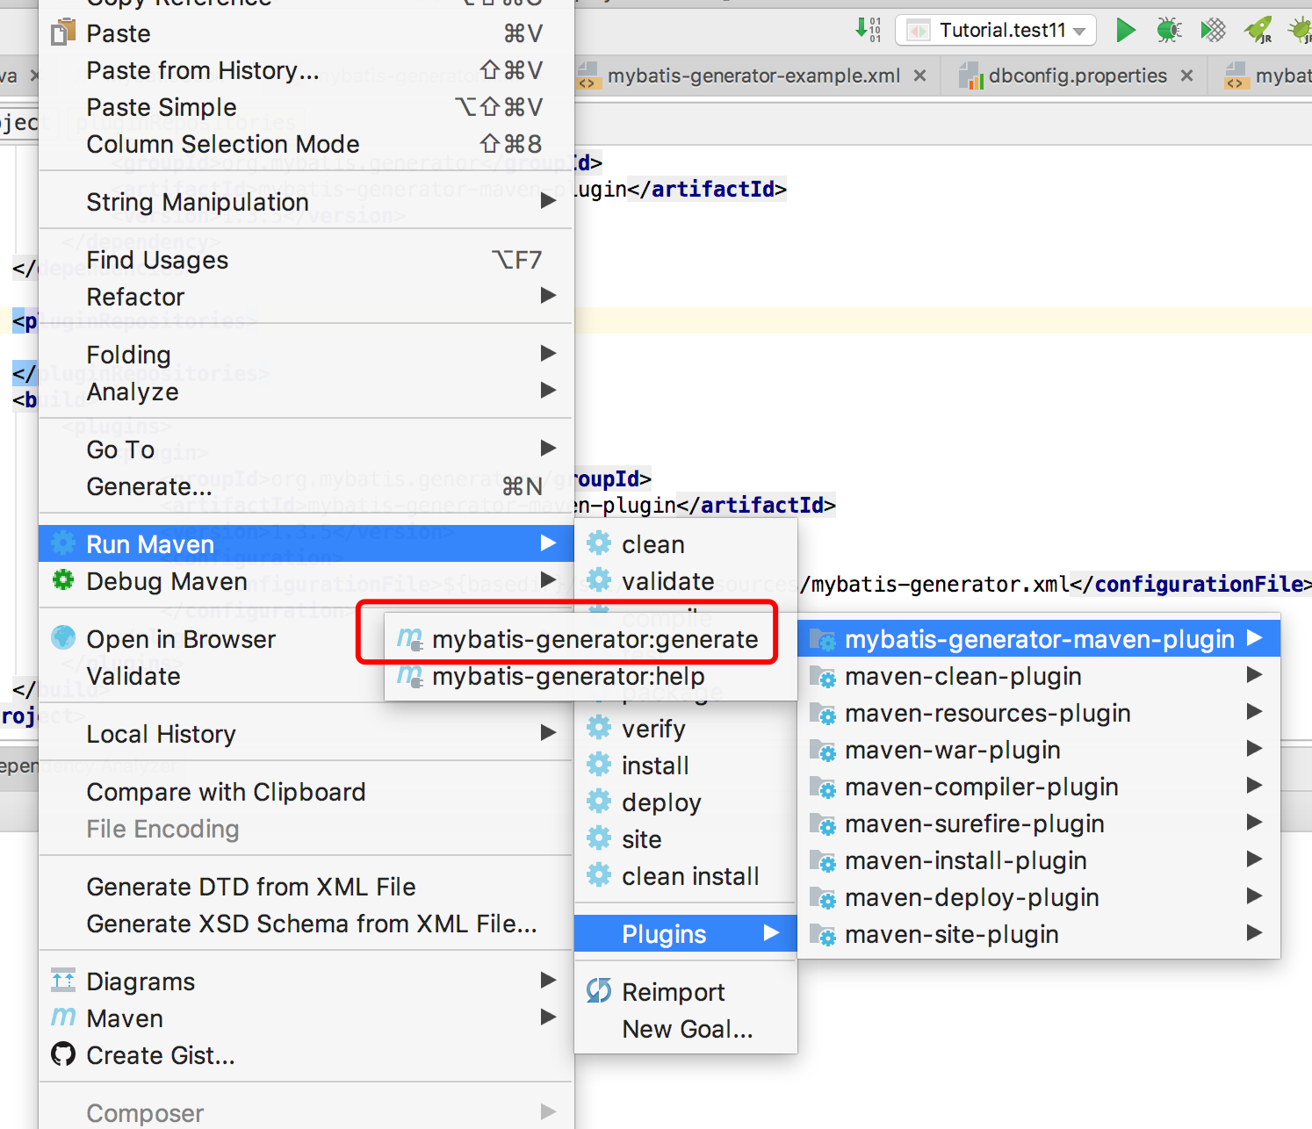Click the gear icon beside clean
The image size is (1312, 1129).
pos(599,543)
